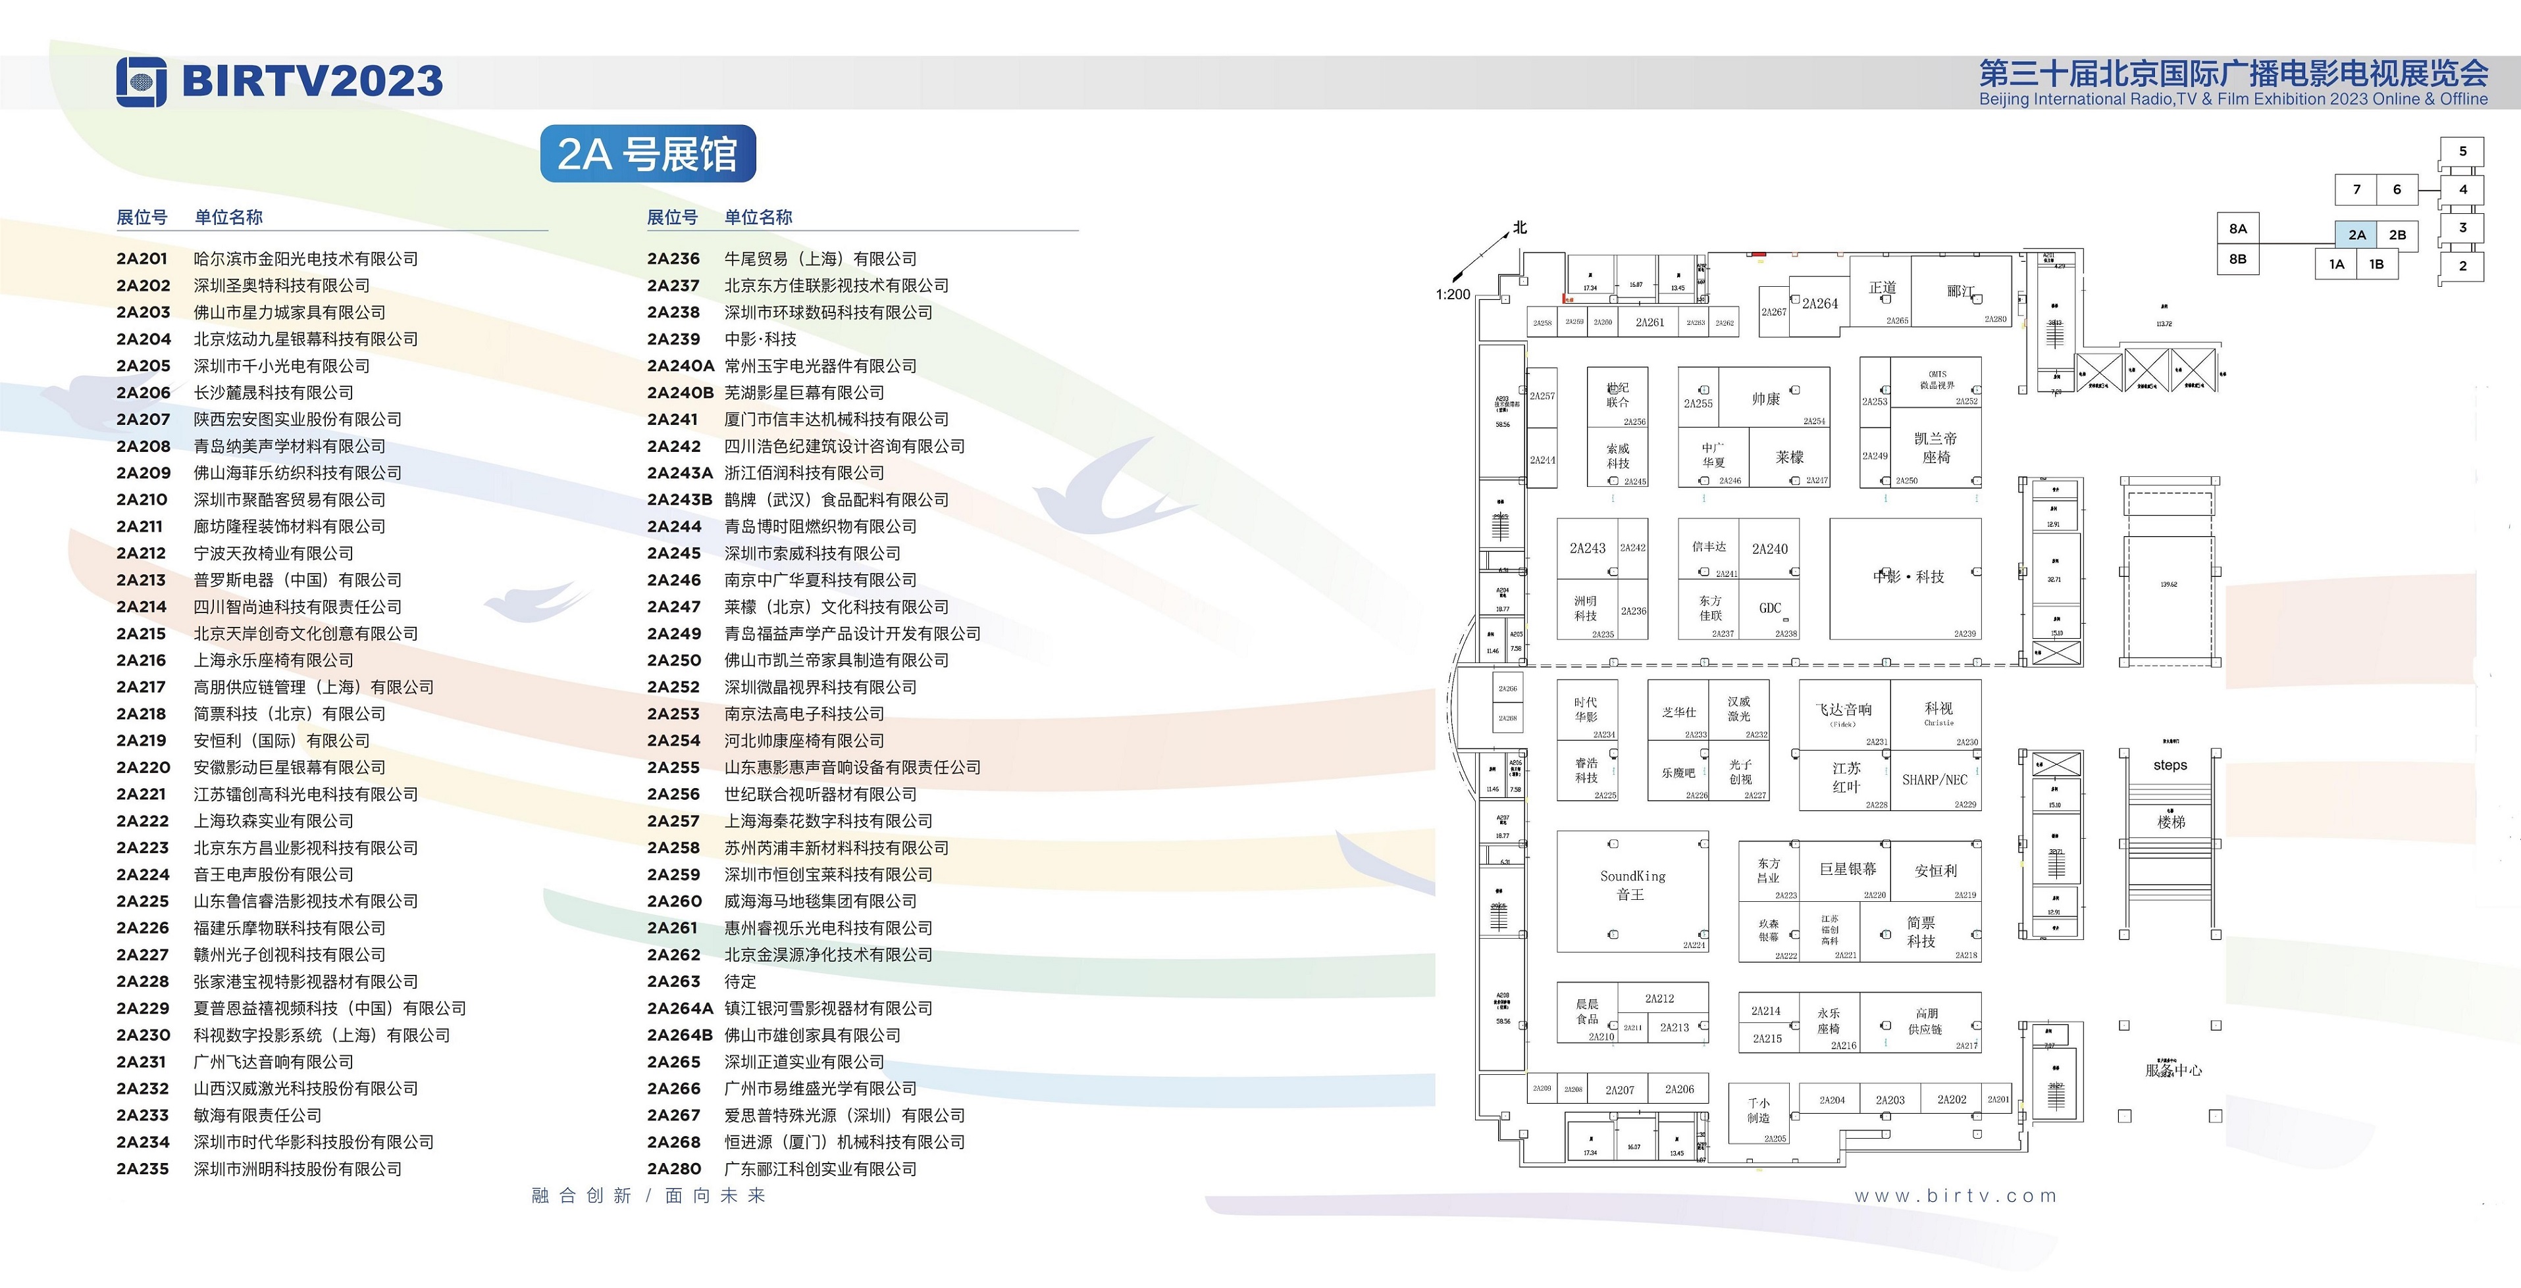
Task: Select the "正道" booth on floor plan
Action: tap(1881, 291)
